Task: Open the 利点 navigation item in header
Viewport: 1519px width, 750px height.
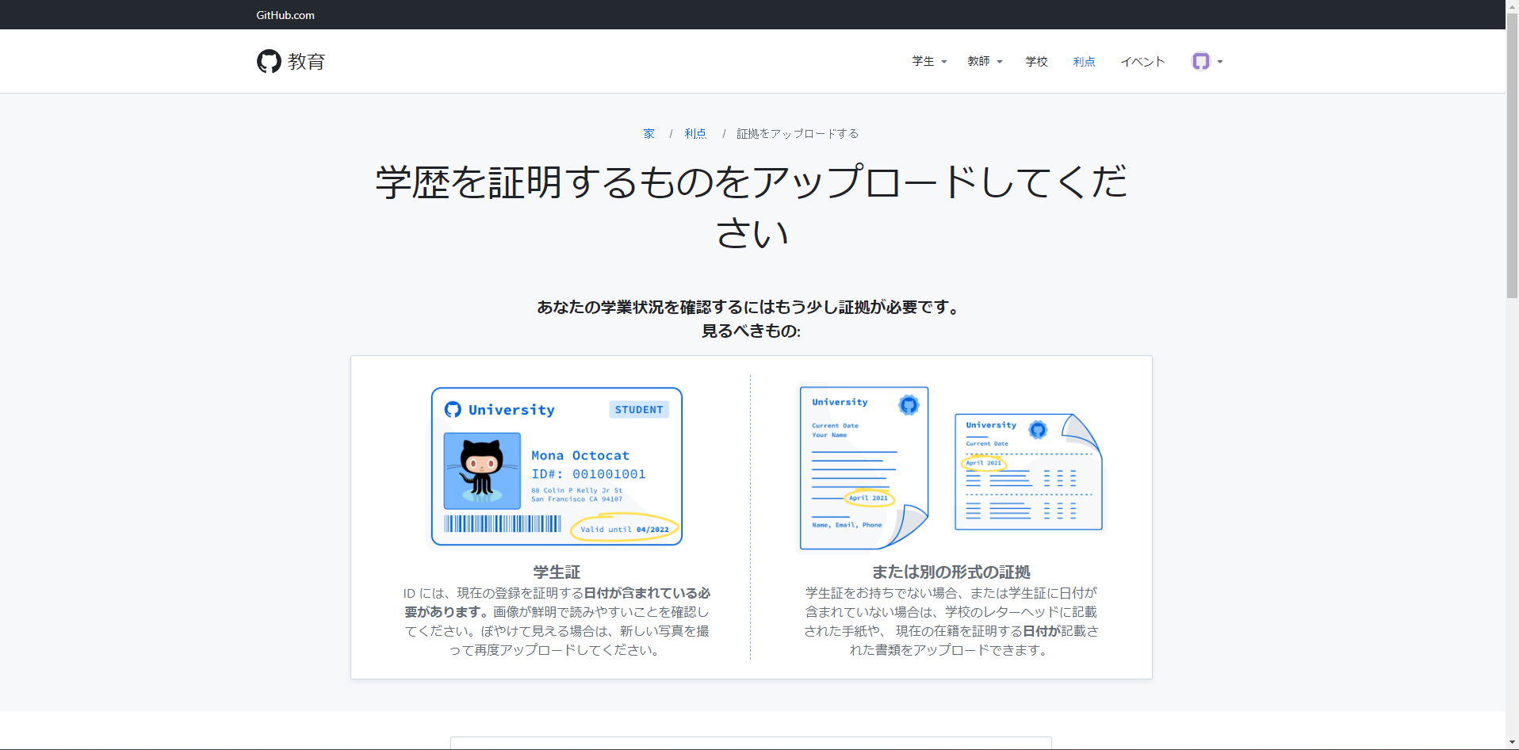Action: [x=1084, y=61]
